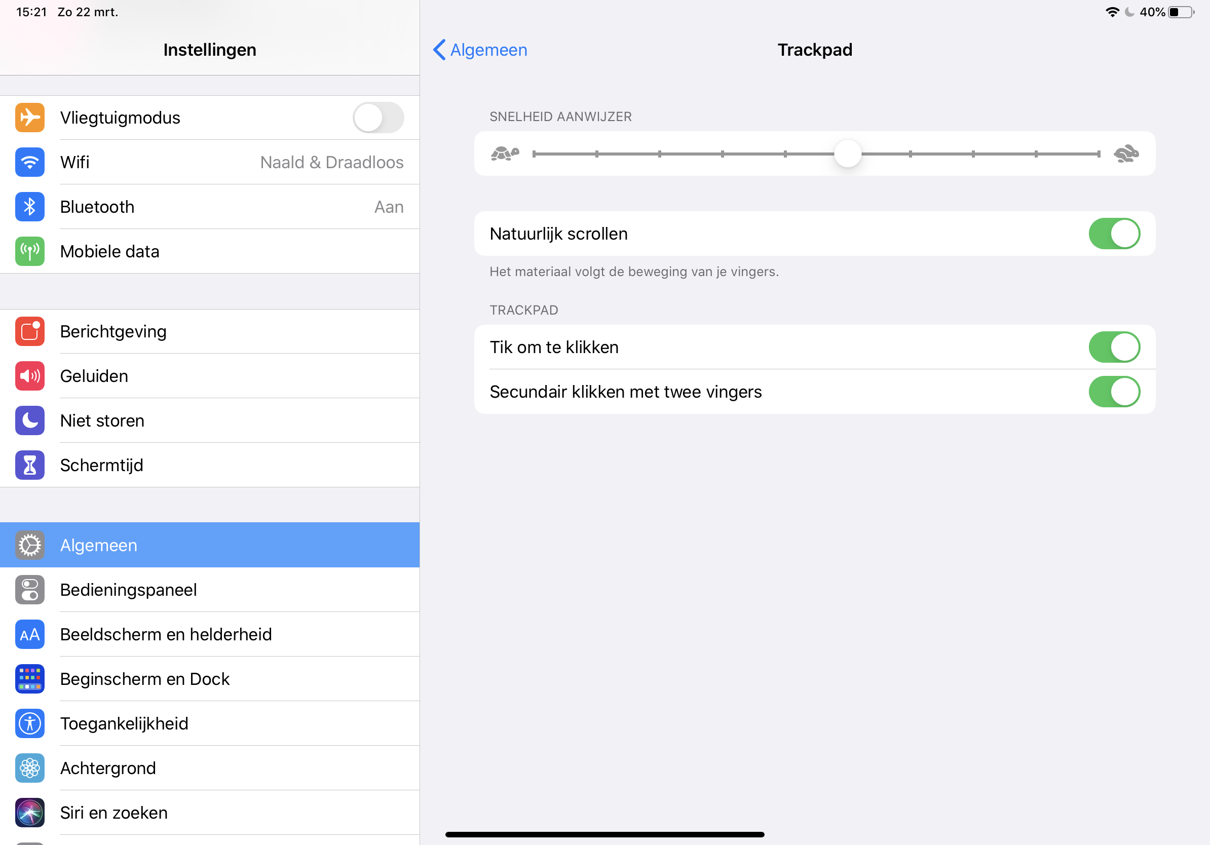This screenshot has height=845, width=1210.
Task: Tap the Siri en zoeken icon
Action: pos(30,813)
